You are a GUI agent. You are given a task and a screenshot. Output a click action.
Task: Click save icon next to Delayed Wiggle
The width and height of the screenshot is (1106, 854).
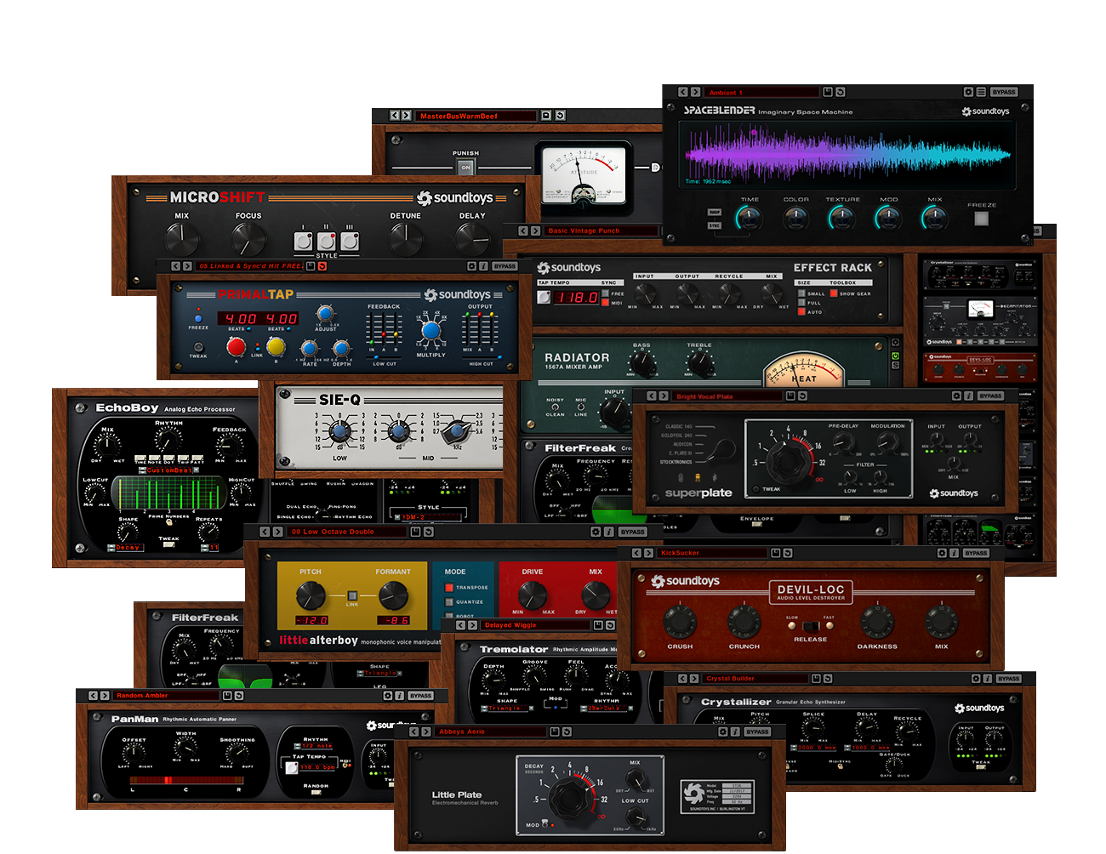coord(598,625)
